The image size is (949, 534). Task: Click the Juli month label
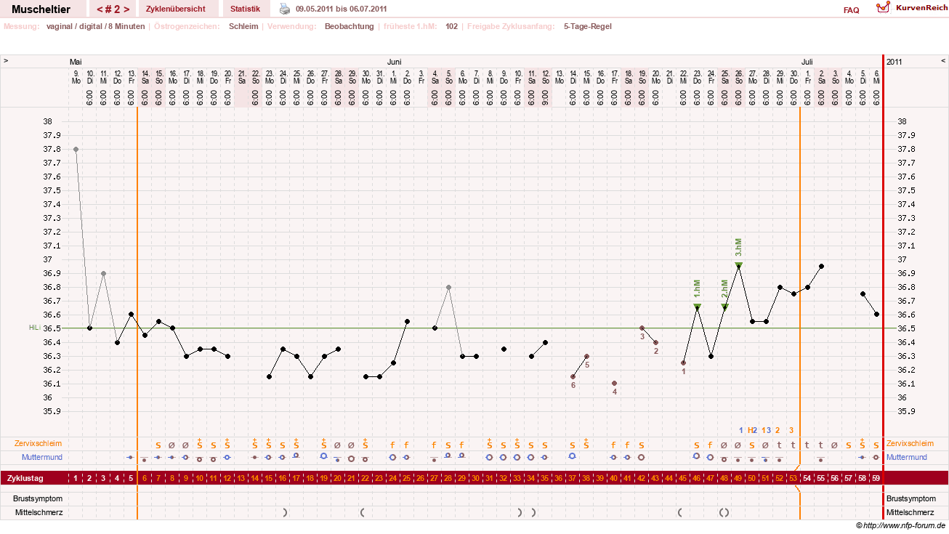pos(807,62)
